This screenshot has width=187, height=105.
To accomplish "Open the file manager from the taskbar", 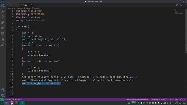I will tap(7, 103).
